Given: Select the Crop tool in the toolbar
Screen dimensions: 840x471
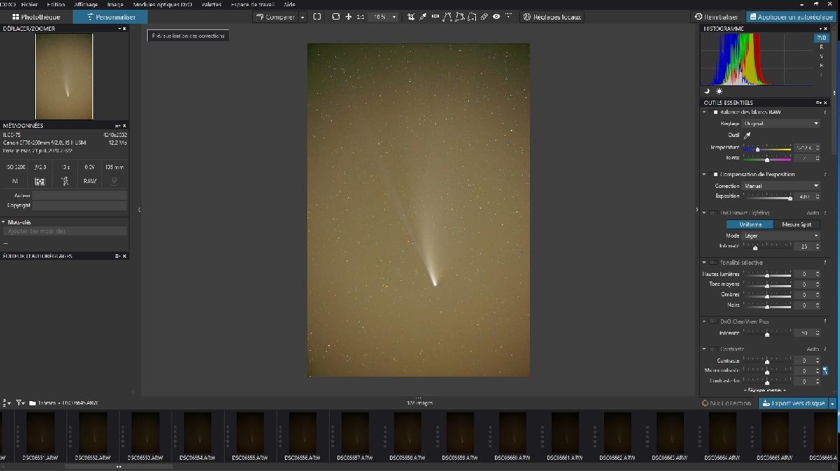Looking at the screenshot, I should point(411,17).
